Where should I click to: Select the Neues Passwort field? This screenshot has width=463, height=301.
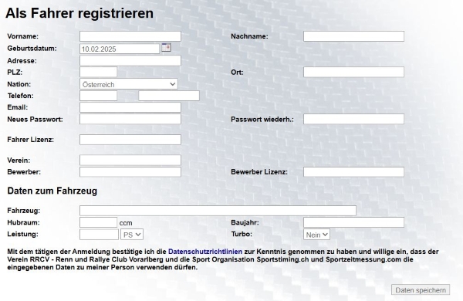[130, 119]
